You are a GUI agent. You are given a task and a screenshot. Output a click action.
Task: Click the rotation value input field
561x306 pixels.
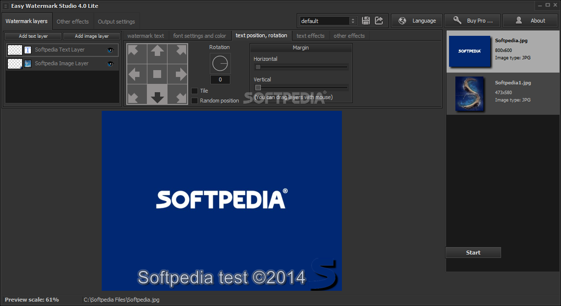click(x=220, y=79)
